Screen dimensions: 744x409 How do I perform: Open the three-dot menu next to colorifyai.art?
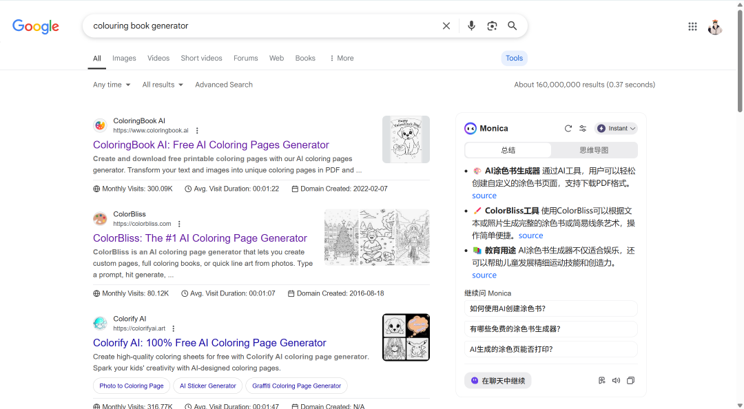pos(173,328)
